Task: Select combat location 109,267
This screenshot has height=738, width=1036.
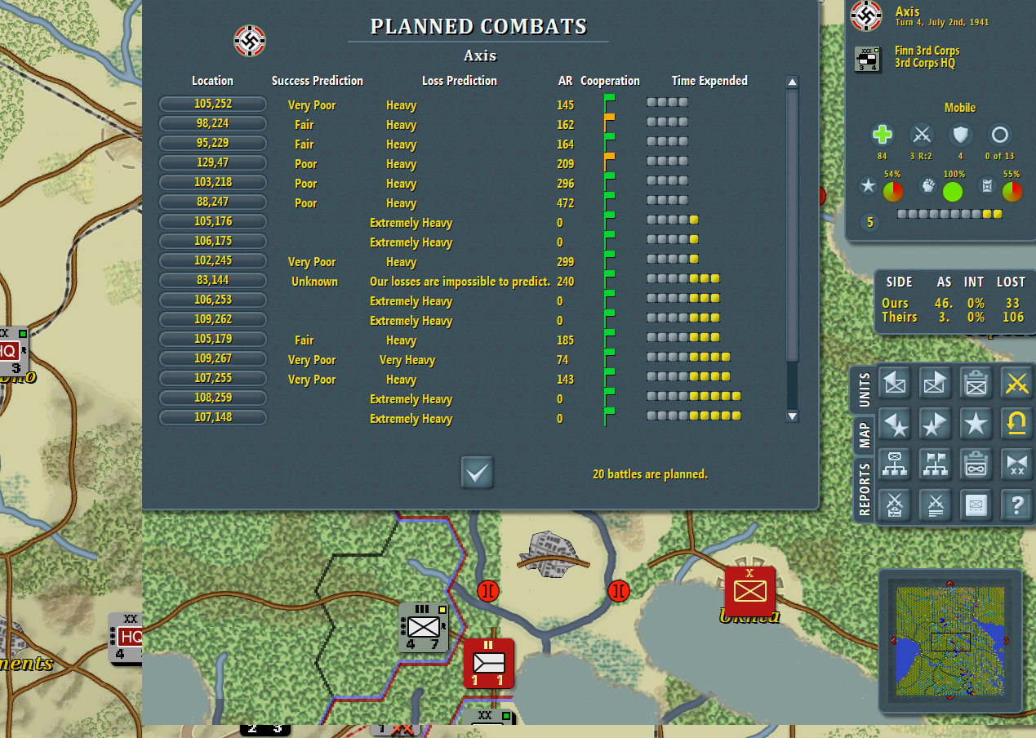Action: click(213, 359)
